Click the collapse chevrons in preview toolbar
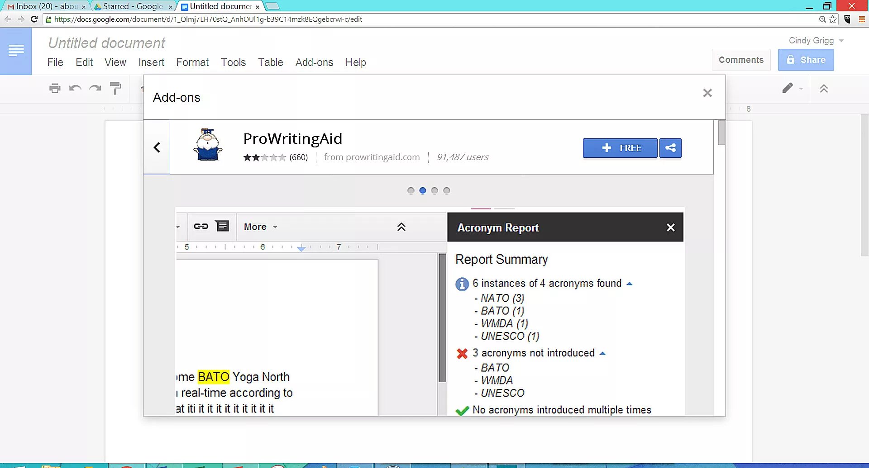Screen dimensions: 869x468 tap(401, 227)
